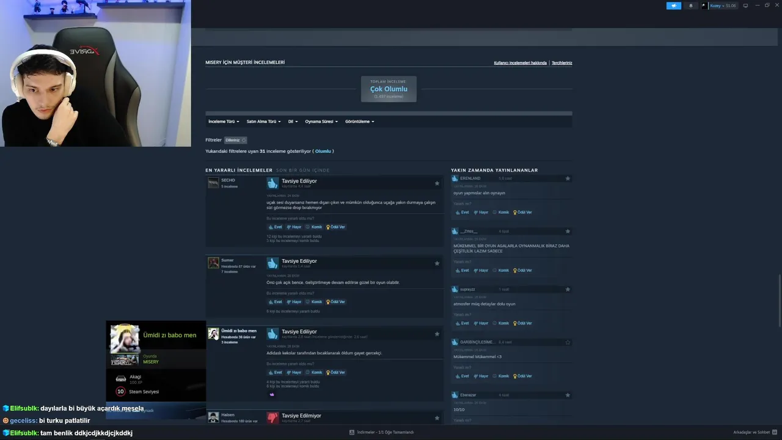Open Sumer's profile avatar

click(x=213, y=263)
